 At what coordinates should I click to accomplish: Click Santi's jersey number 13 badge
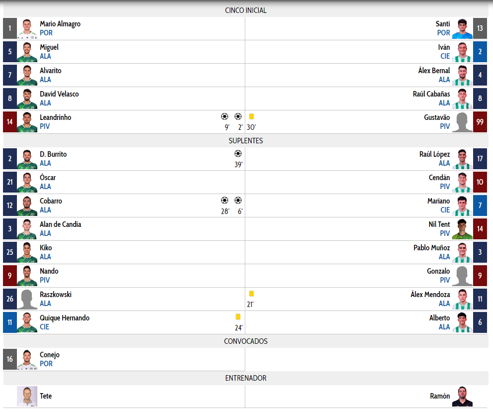pos(480,28)
